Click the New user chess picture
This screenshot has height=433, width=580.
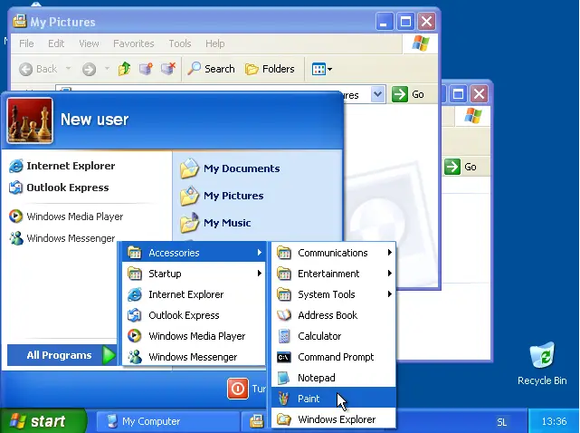click(x=30, y=120)
